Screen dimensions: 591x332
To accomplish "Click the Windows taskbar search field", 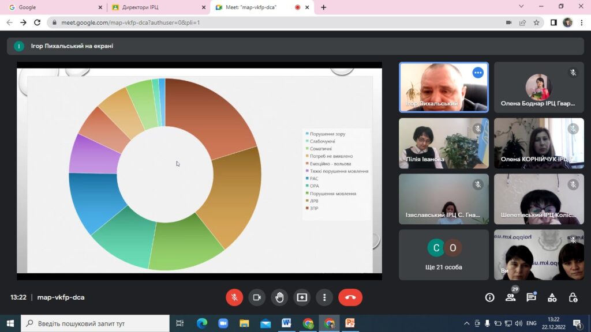I will tap(95, 323).
